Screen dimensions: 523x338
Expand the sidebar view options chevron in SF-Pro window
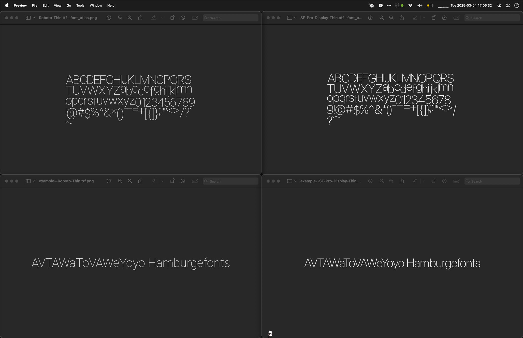(295, 18)
